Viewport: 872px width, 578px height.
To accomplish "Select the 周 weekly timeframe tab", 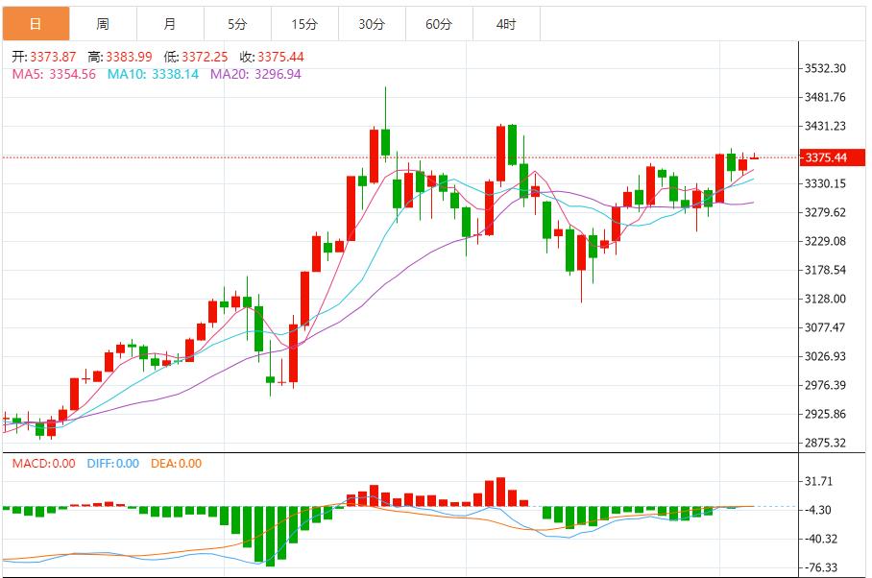I will pyautogui.click(x=103, y=24).
